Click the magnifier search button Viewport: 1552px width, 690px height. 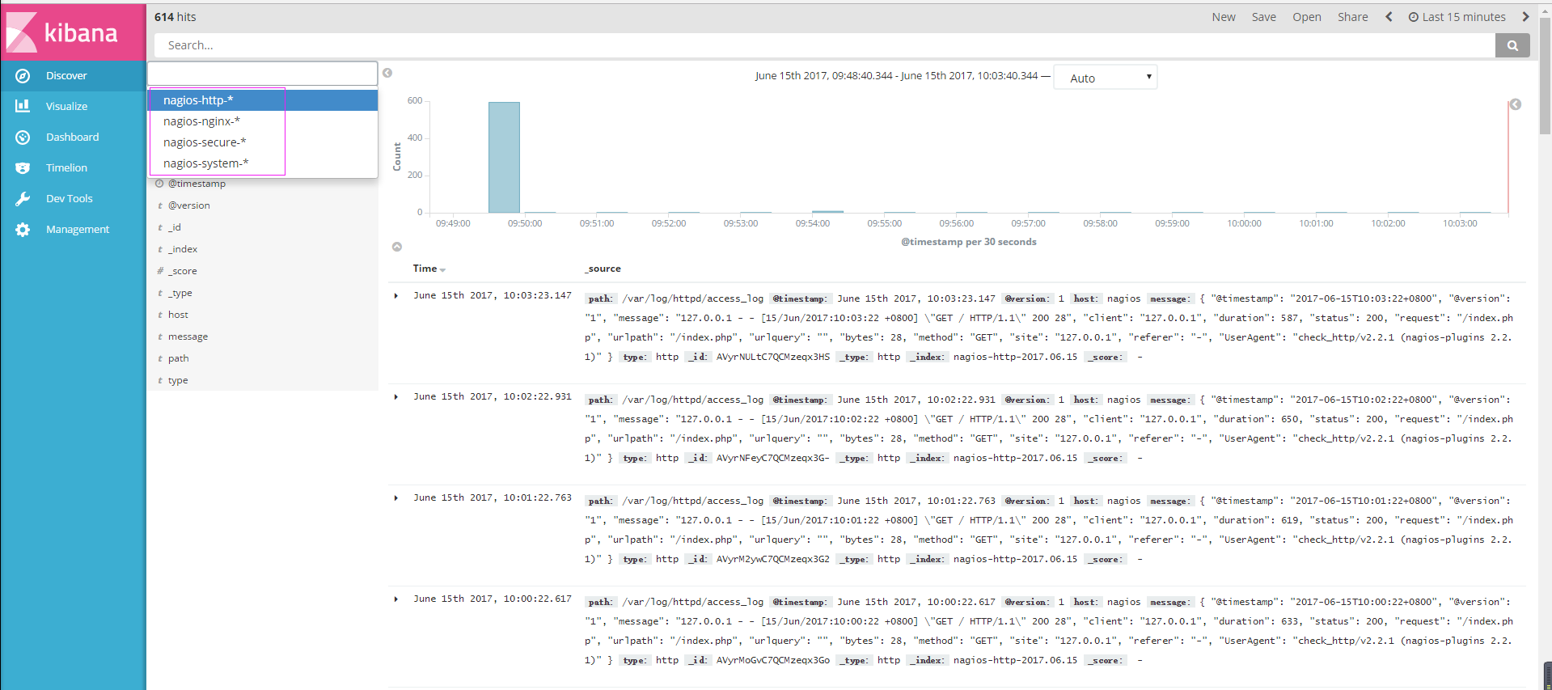pyautogui.click(x=1512, y=46)
